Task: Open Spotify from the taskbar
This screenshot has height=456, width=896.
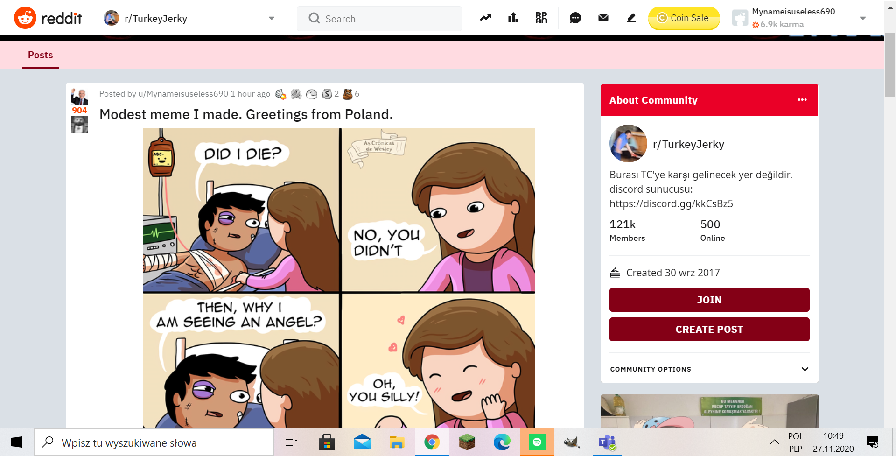Action: [x=537, y=442]
